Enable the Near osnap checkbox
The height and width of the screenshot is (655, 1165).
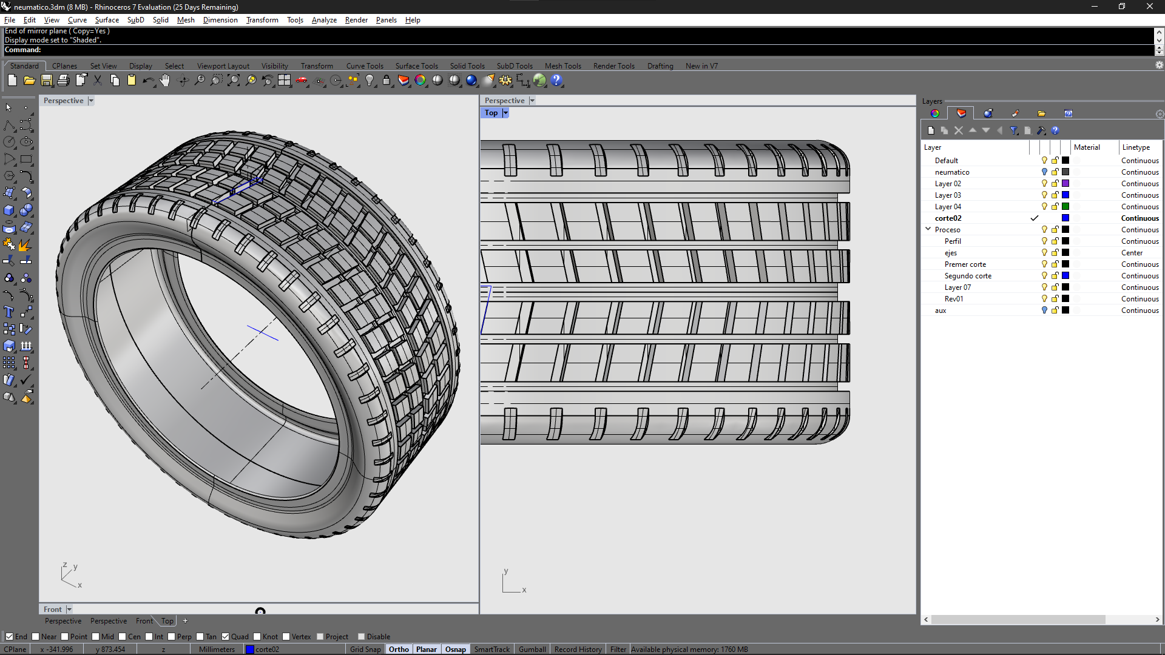(36, 637)
